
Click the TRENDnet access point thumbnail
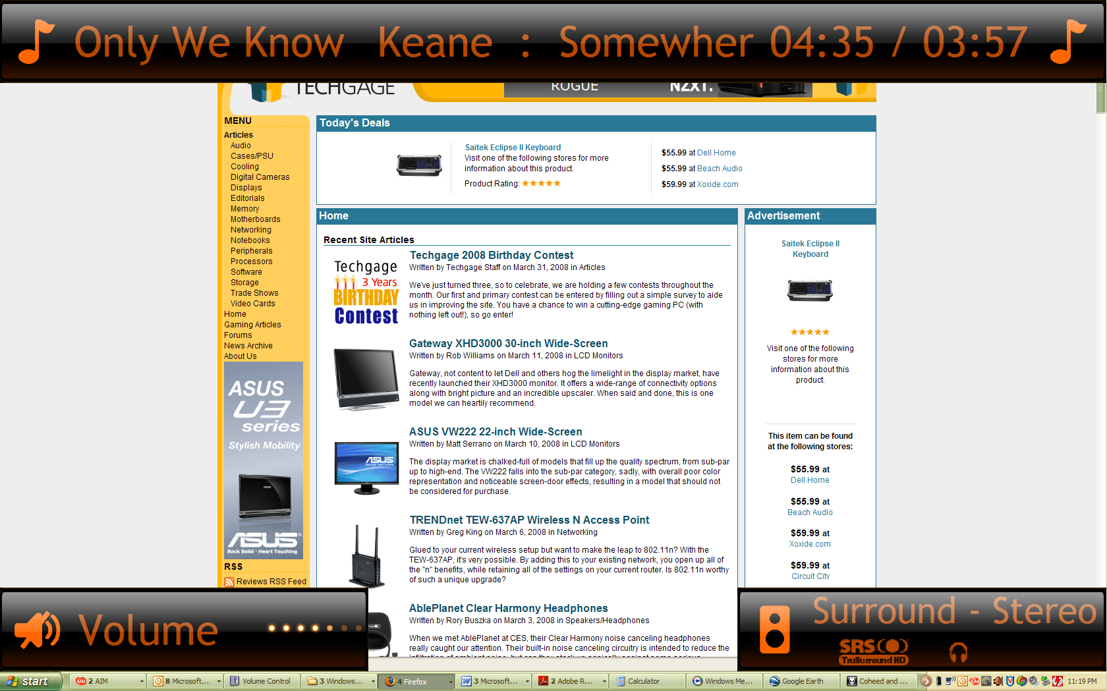(x=366, y=555)
